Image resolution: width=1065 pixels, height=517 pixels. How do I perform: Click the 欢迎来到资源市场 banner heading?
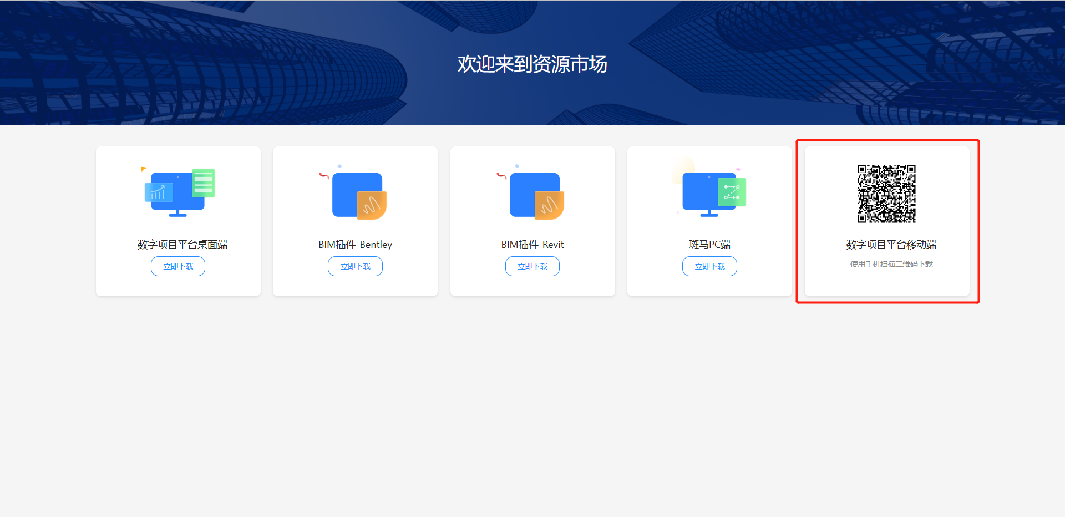click(x=532, y=64)
